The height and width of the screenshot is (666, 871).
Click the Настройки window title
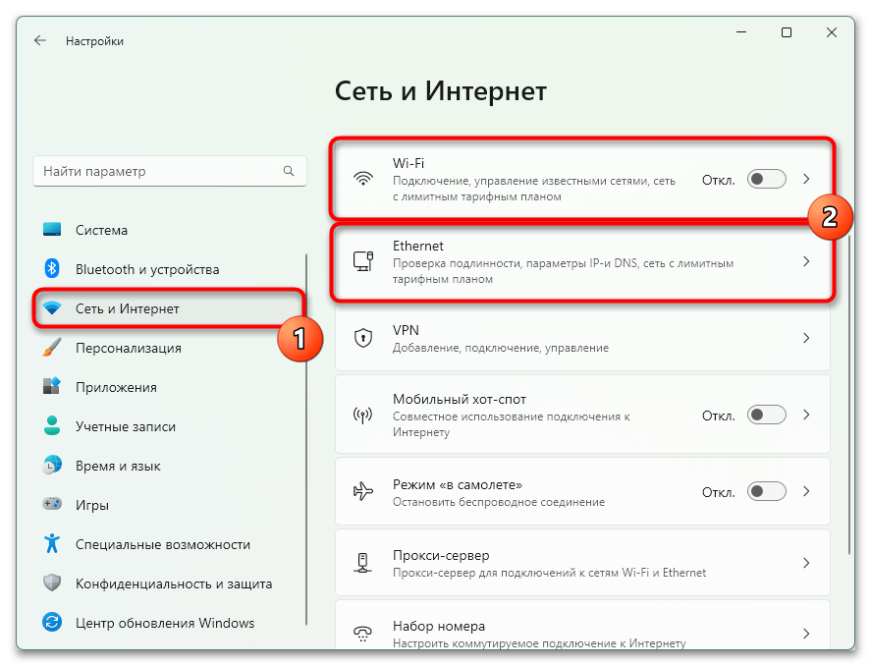click(x=94, y=41)
